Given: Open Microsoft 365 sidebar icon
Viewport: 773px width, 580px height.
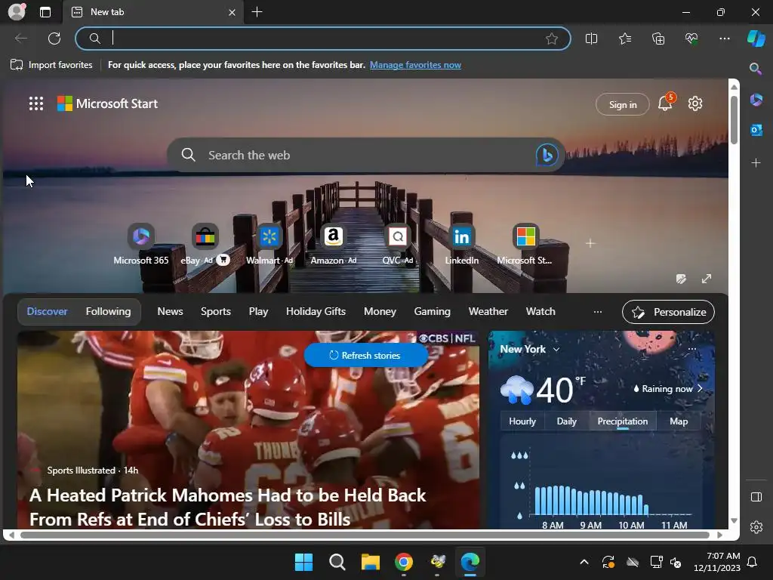Looking at the screenshot, I should [756, 100].
